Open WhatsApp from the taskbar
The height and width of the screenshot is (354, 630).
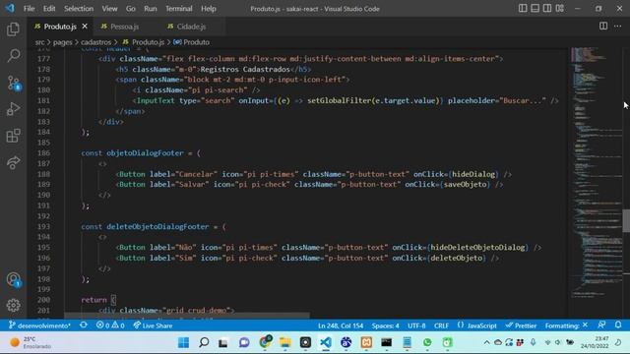pos(426,342)
